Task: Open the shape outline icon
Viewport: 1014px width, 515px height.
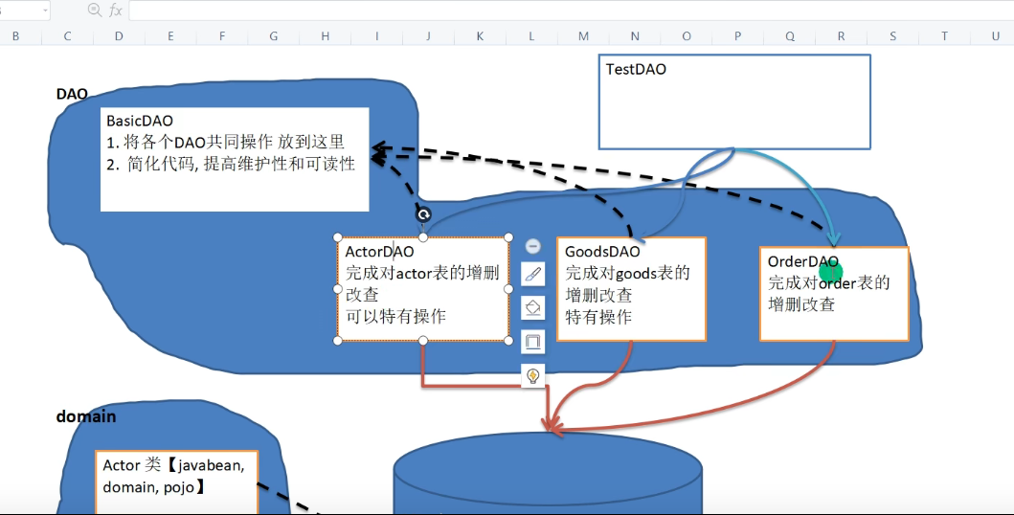Action: point(533,342)
